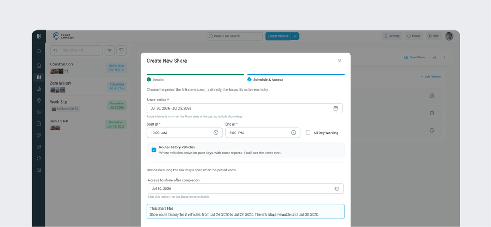Close the Create New Share dialog
491x227 pixels.
point(339,61)
